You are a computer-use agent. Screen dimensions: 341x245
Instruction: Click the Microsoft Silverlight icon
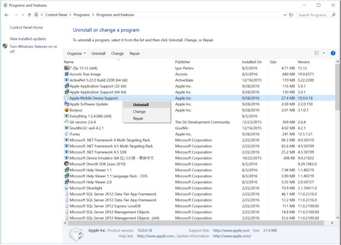[x=67, y=188]
